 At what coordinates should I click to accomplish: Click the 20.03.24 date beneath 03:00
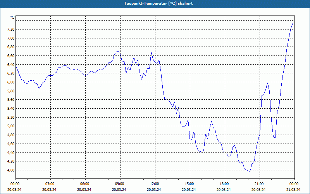click(x=49, y=189)
